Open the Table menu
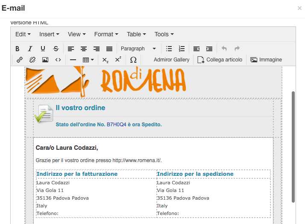 (x=136, y=35)
